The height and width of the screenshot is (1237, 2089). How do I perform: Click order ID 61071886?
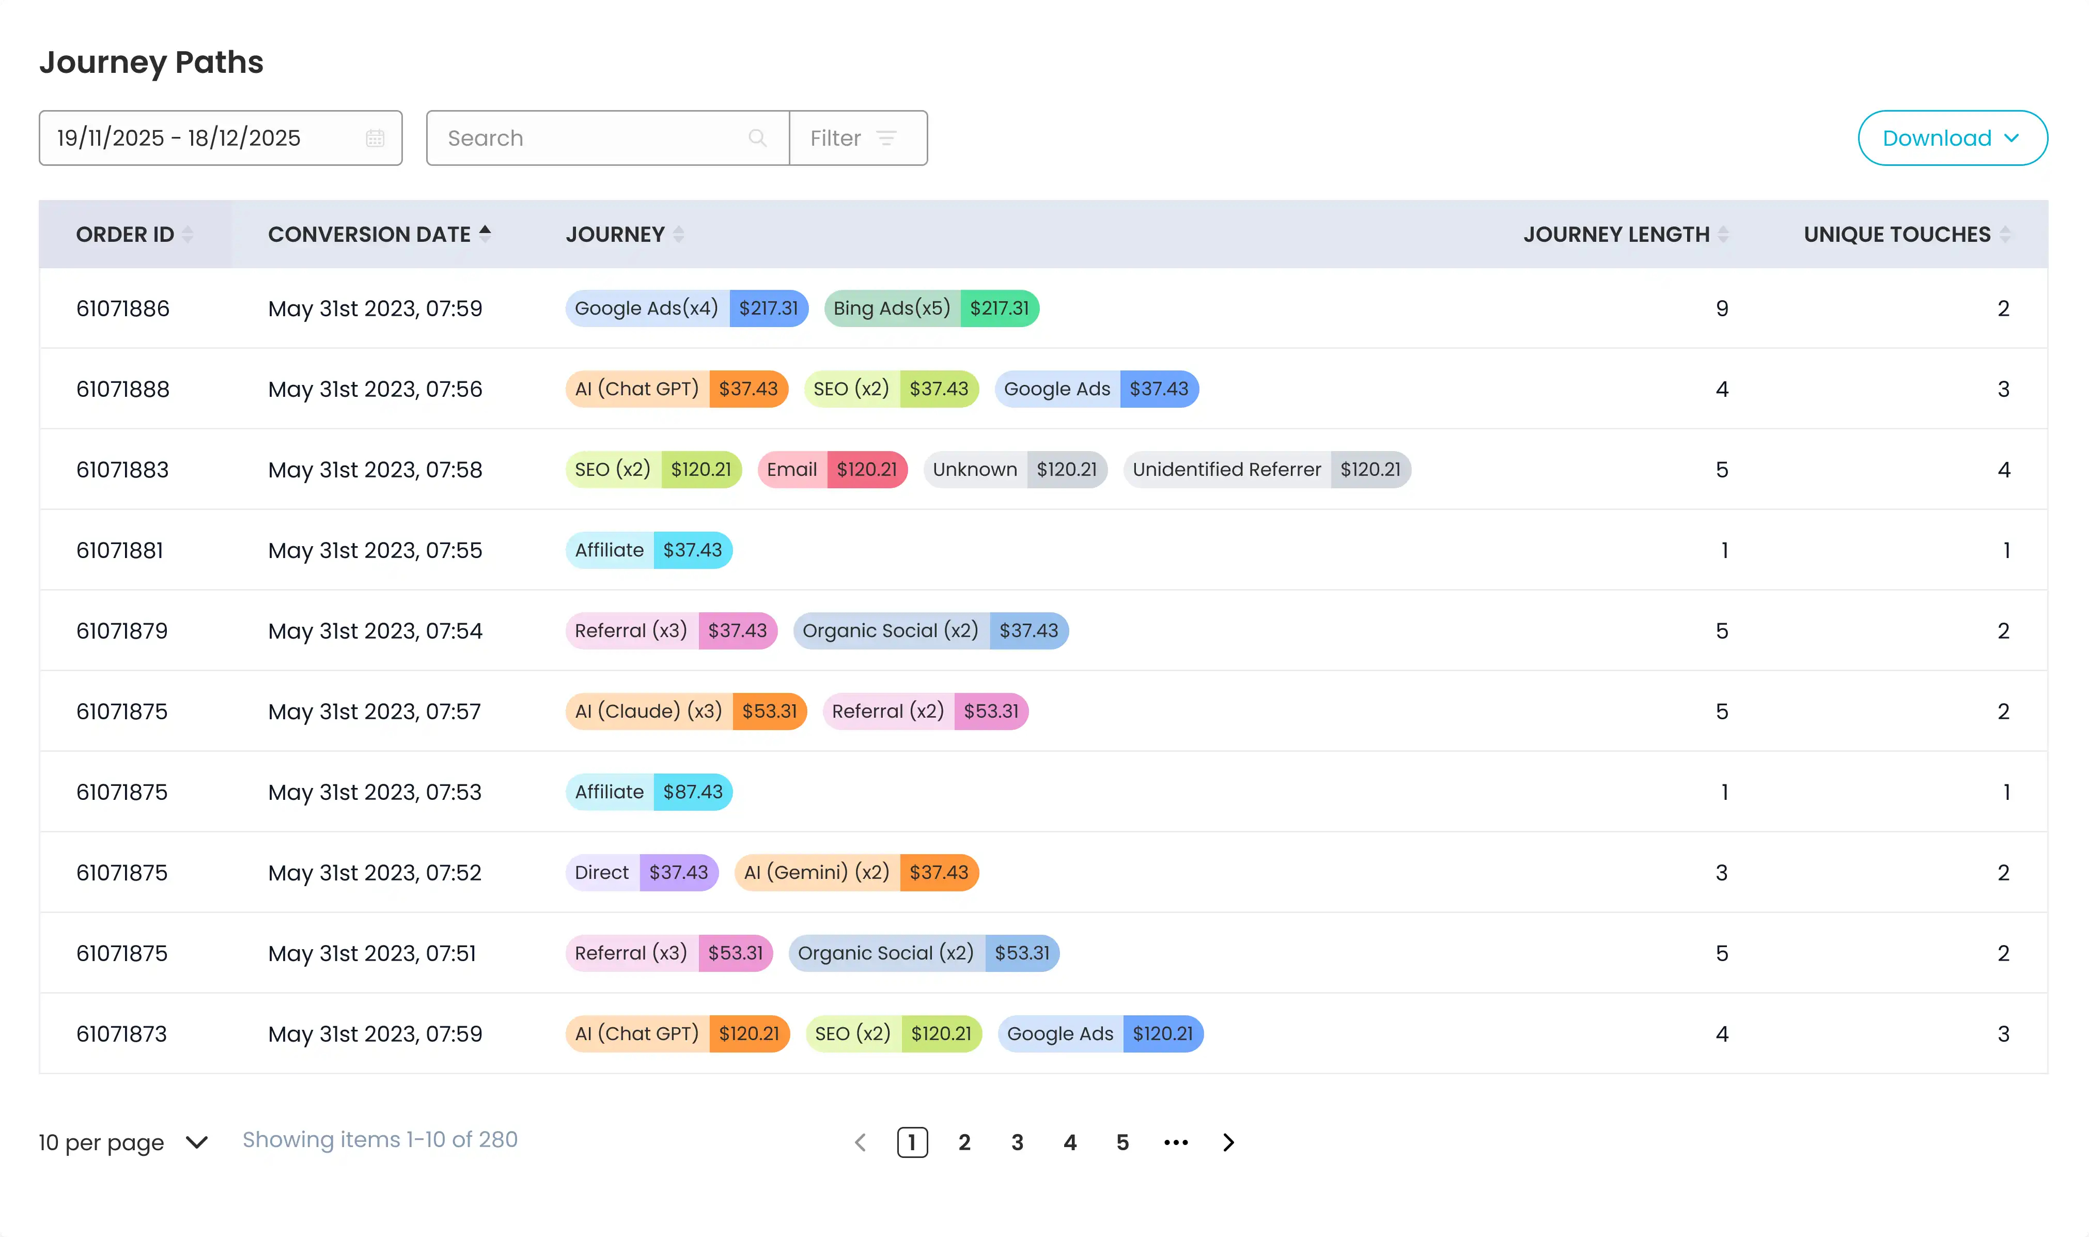tap(123, 308)
